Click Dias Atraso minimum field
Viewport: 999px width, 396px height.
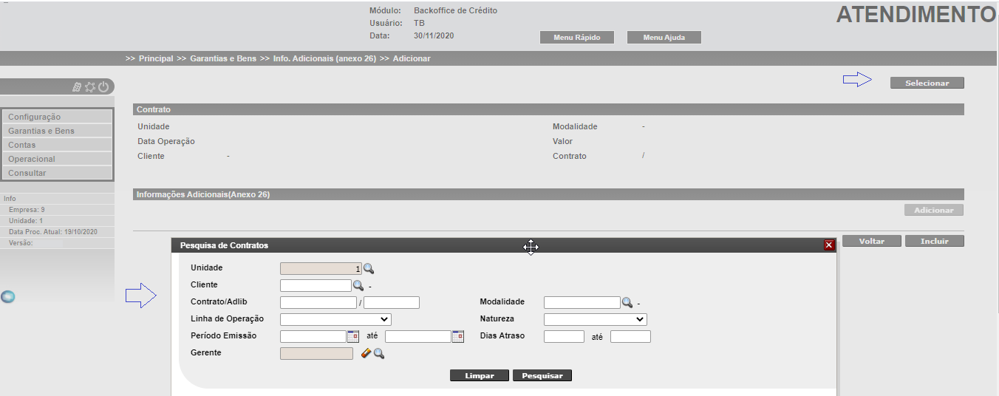(564, 336)
